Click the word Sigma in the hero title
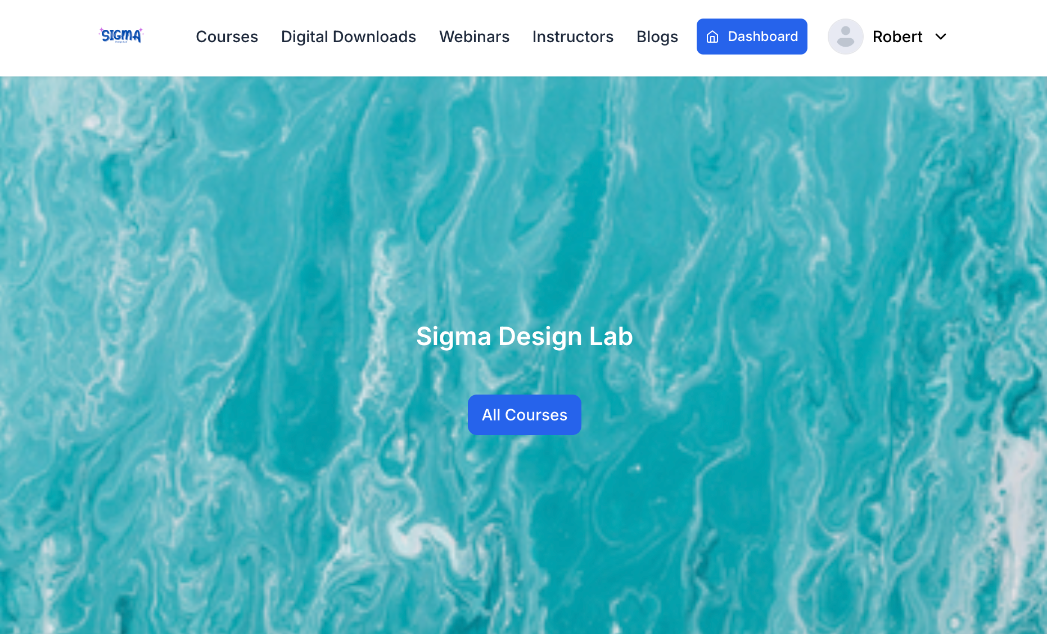 (x=453, y=337)
